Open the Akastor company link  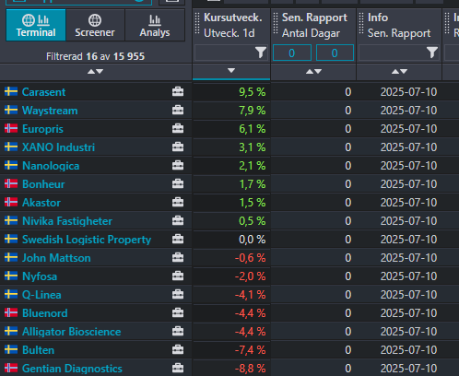point(41,203)
